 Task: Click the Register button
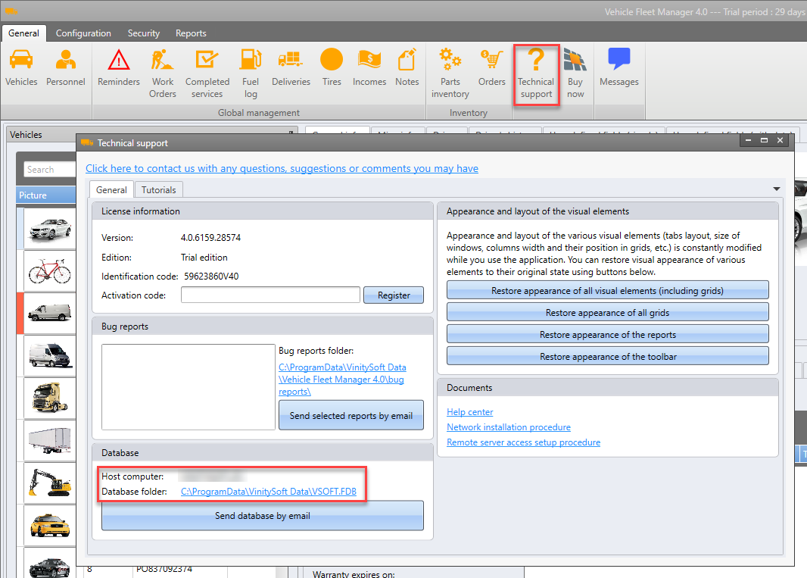point(394,295)
